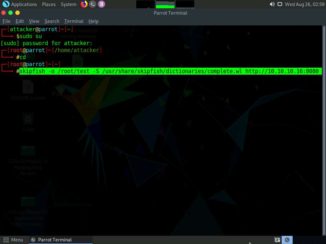Click the date and time clock
Screen dimensions: 326x244
click(305, 4)
